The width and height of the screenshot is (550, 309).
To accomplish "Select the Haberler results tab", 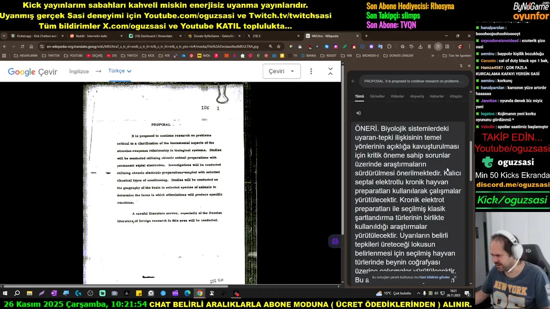I will [x=437, y=96].
